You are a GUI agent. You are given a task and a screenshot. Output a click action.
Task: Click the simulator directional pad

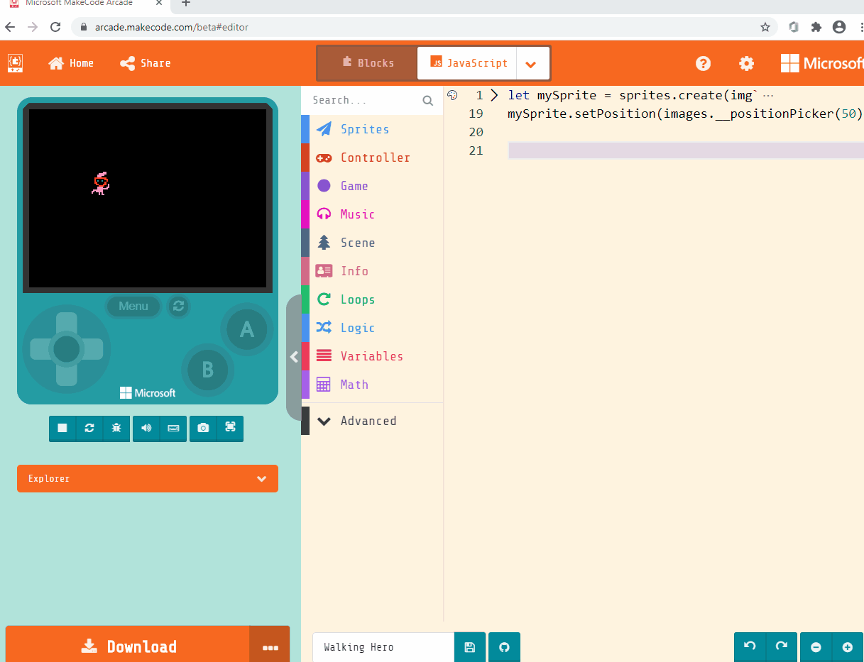[x=67, y=349]
